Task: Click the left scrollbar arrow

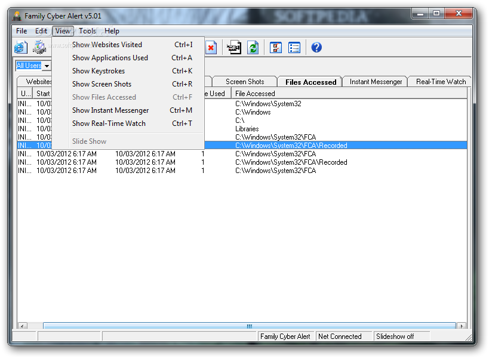Action: pos(22,326)
